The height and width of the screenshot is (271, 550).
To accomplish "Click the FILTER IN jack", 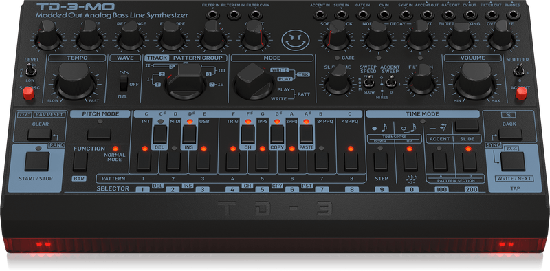I will pyautogui.click(x=212, y=14).
